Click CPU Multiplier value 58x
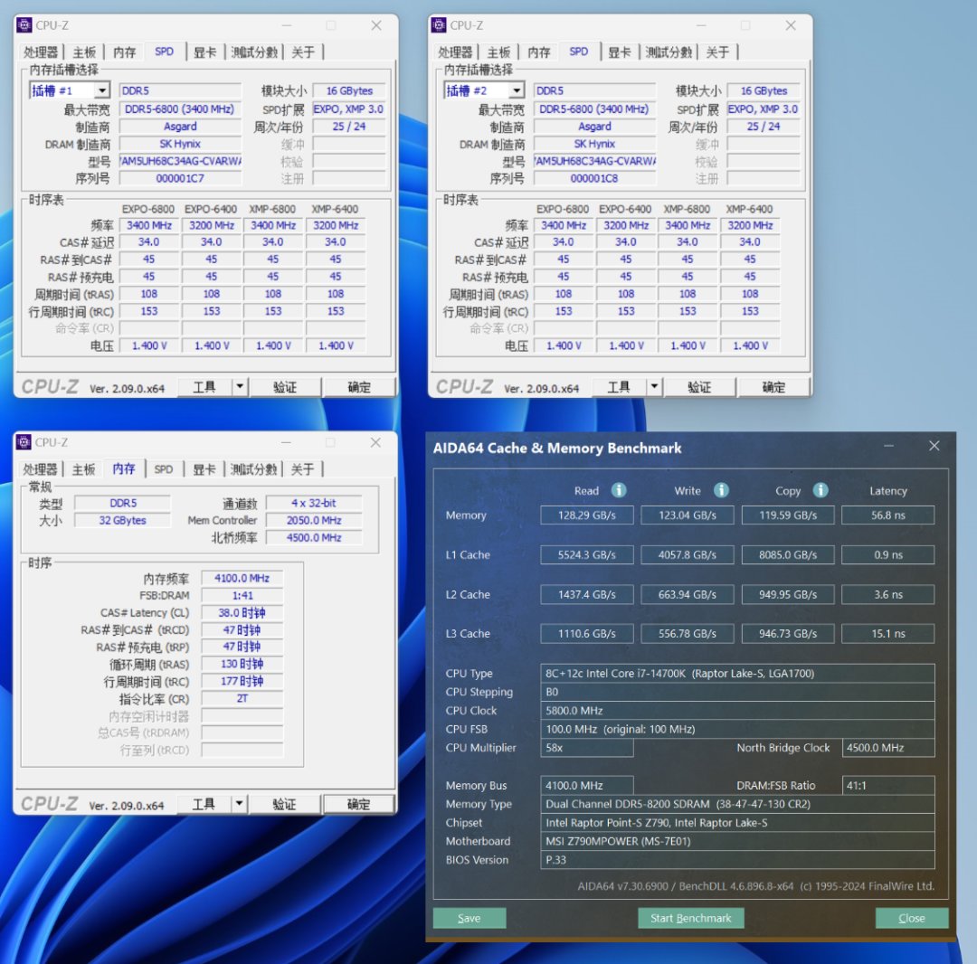The height and width of the screenshot is (964, 977). tap(587, 747)
